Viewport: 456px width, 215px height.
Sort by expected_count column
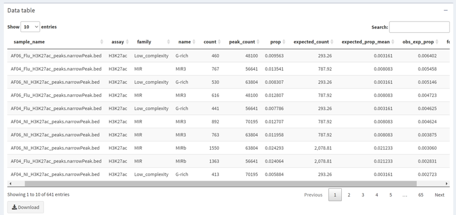[312, 42]
